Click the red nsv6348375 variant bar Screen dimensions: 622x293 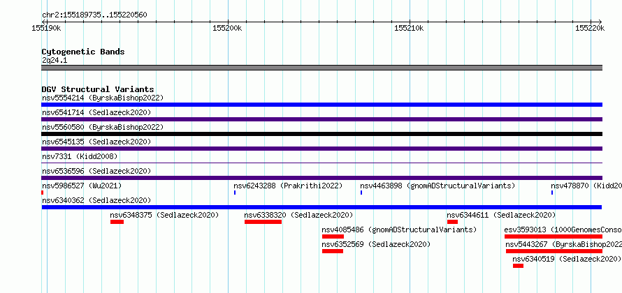(x=117, y=222)
